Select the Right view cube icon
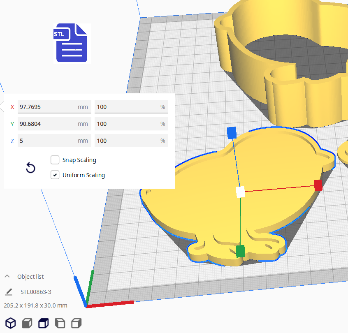Viewport: 348px width, 333px height. tap(77, 323)
